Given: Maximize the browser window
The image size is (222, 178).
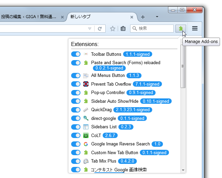Looking at the screenshot, I should coord(182,10).
